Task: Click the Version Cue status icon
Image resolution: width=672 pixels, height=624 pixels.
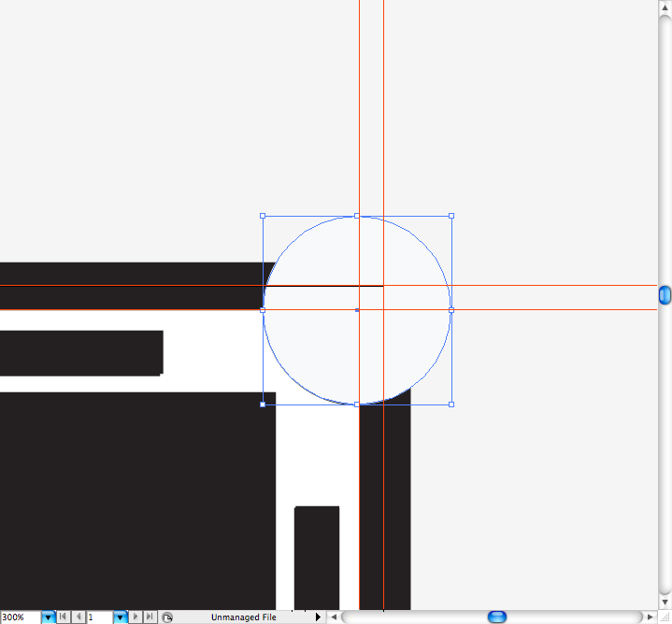Action: click(x=167, y=617)
